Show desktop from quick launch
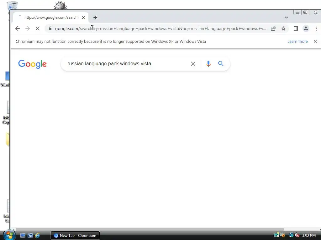The width and height of the screenshot is (321, 240). coord(23,236)
